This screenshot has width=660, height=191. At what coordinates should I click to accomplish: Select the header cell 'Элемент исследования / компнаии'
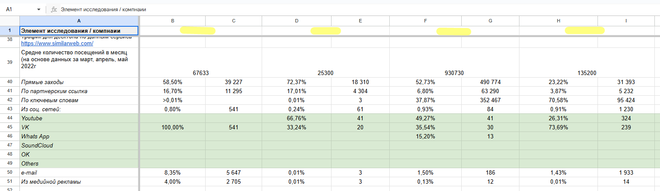pos(79,31)
